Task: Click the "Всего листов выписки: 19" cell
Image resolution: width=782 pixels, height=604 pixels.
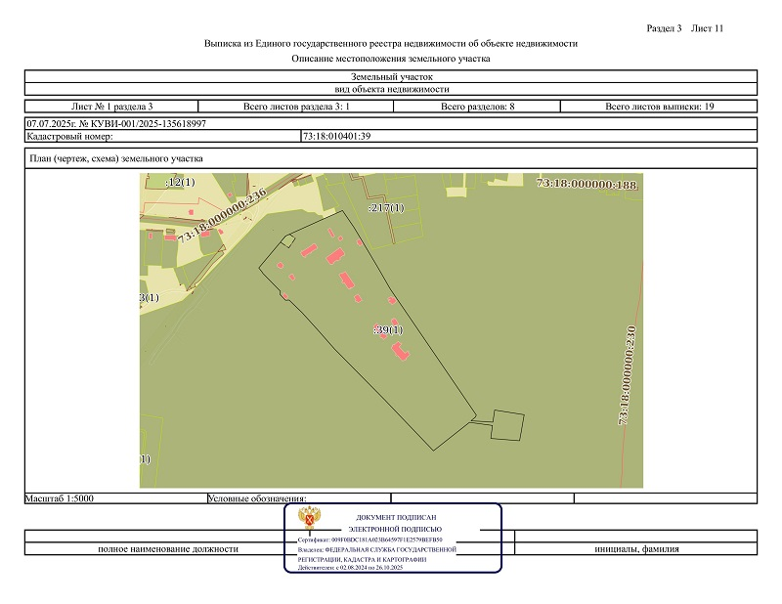Action: pos(660,106)
